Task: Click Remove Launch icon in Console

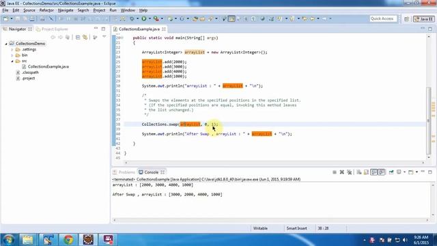Action: tap(342, 172)
